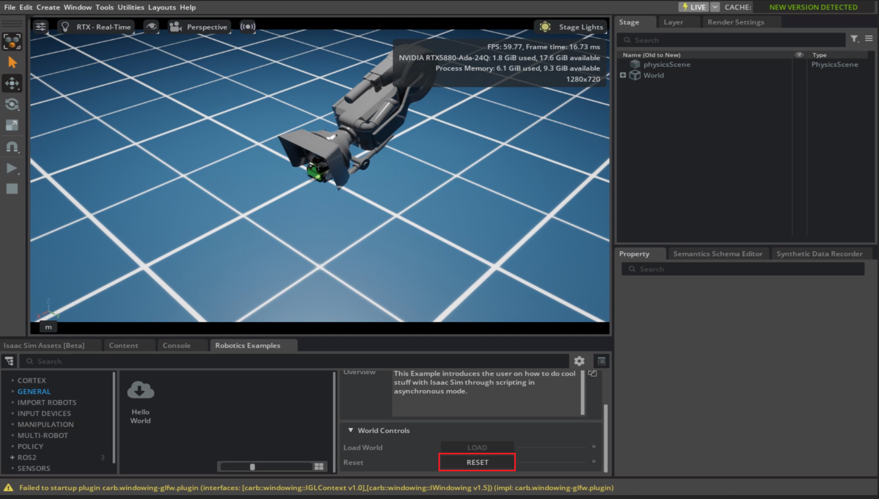879x499 pixels.
Task: Open the Stage filter funnel icon
Action: coord(854,39)
